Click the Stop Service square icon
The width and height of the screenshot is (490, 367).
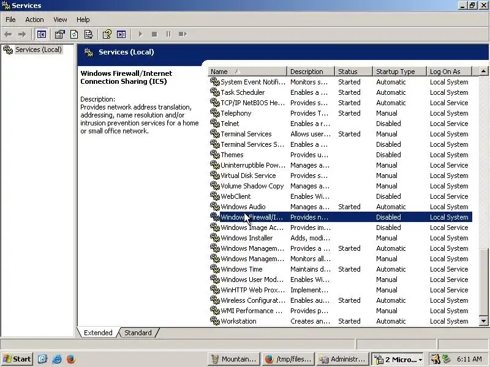tap(154, 34)
